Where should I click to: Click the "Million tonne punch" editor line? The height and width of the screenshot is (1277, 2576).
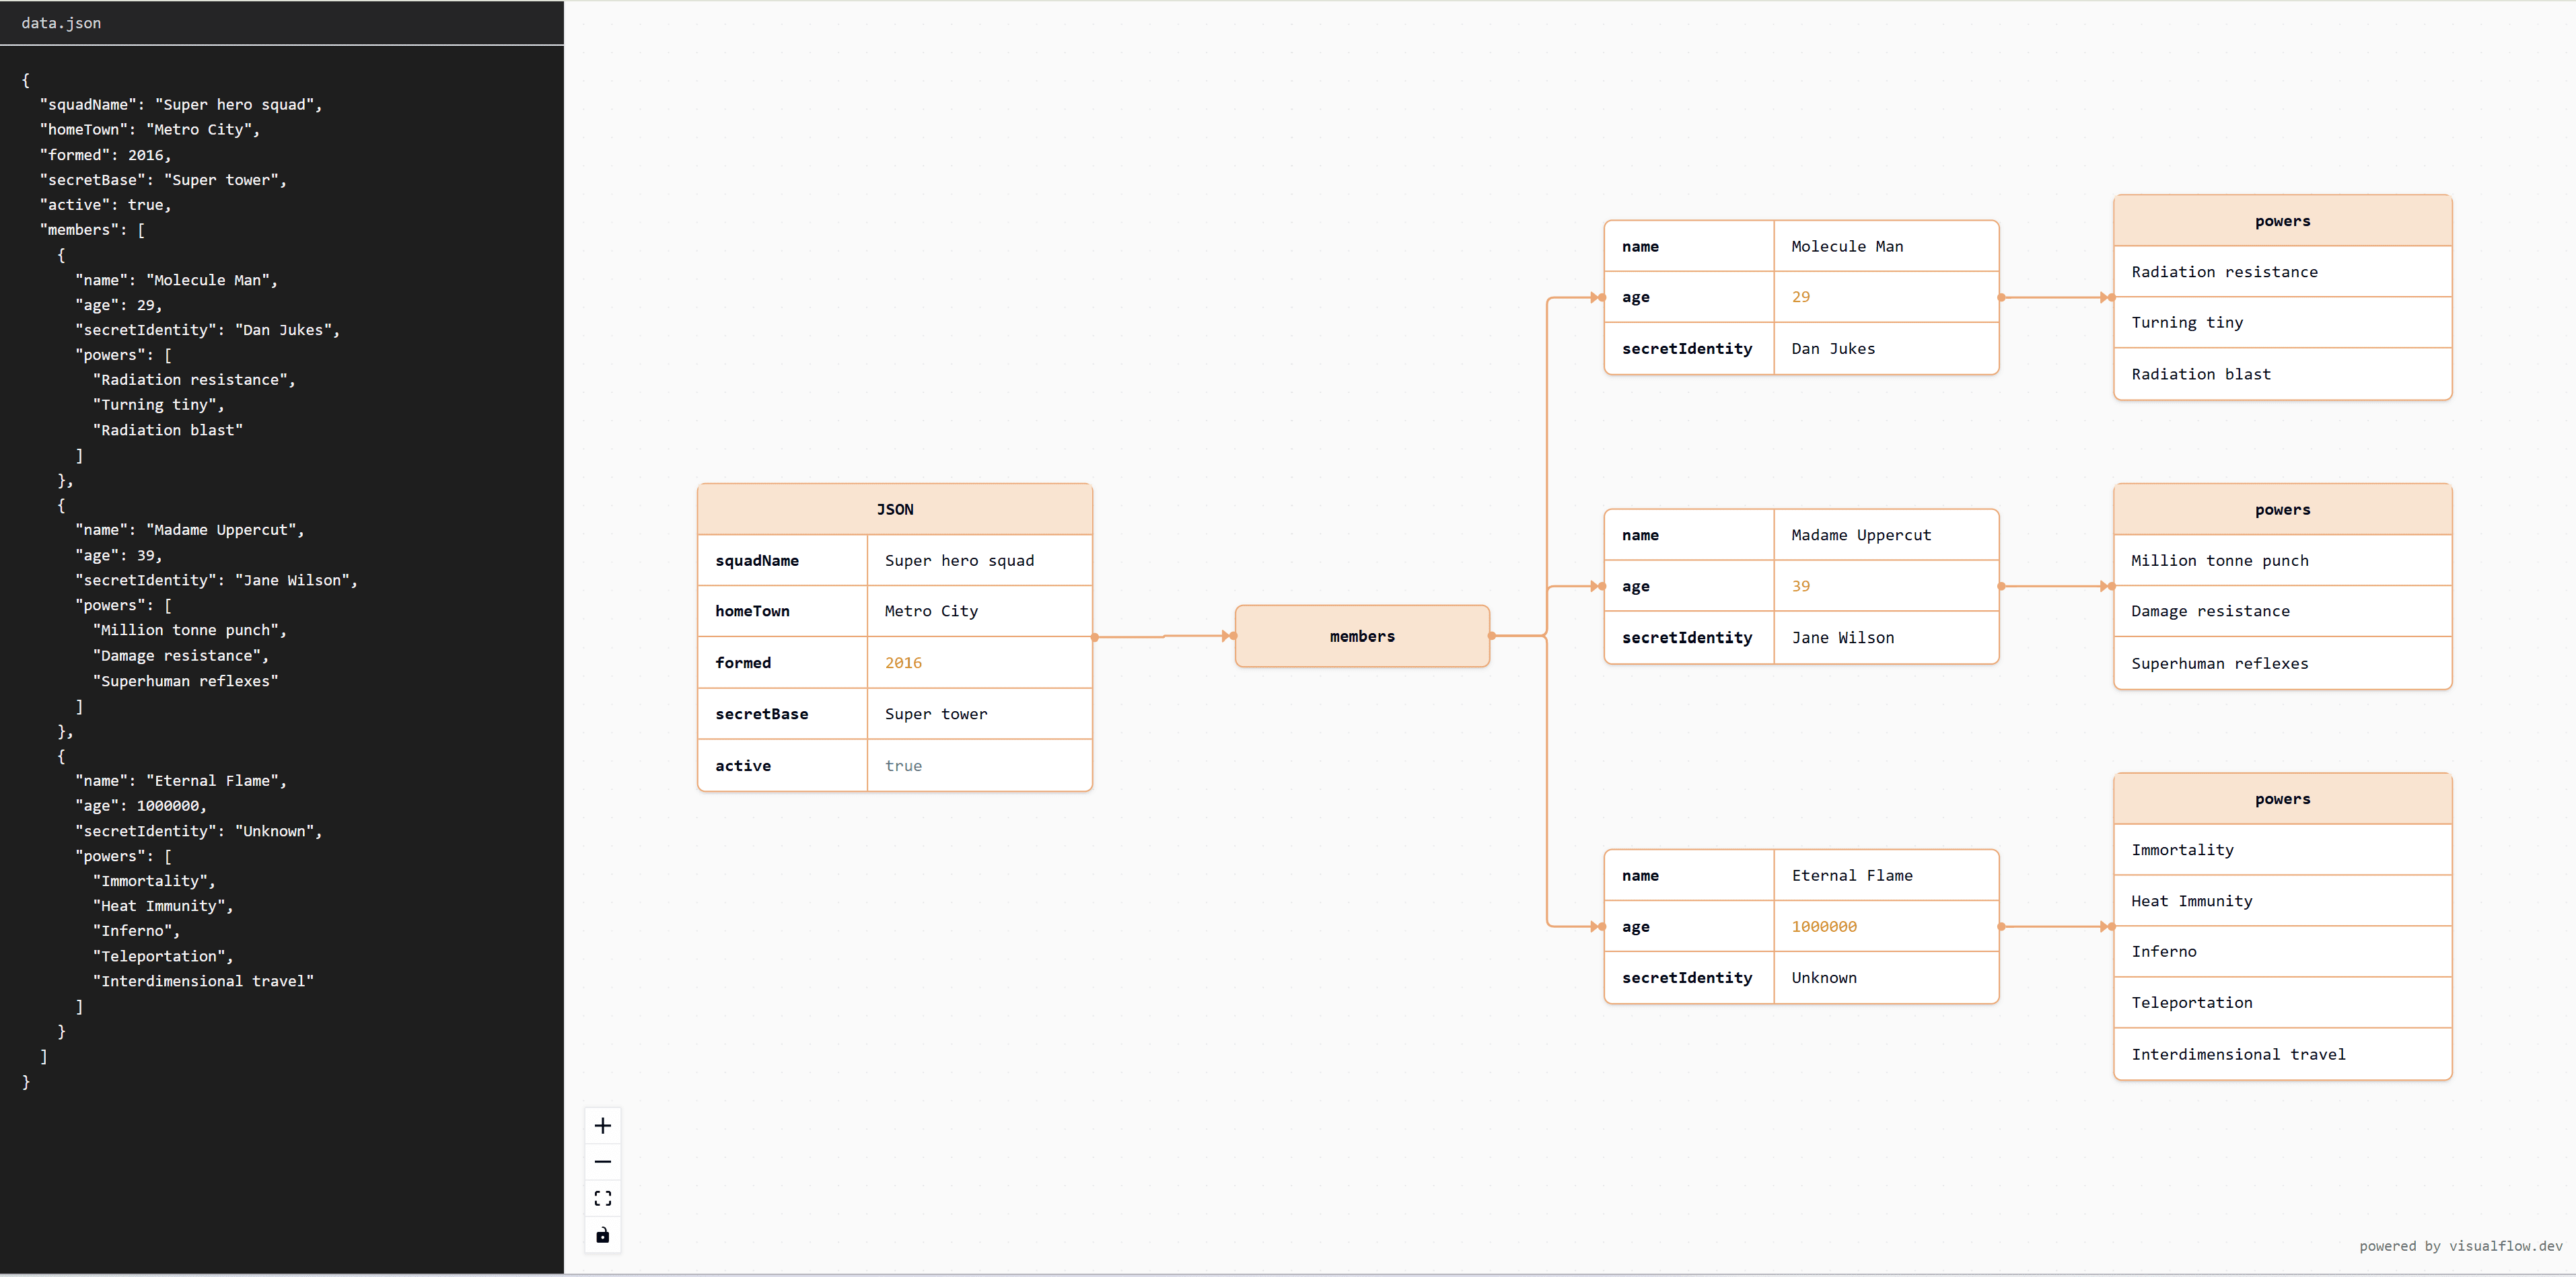tap(190, 630)
